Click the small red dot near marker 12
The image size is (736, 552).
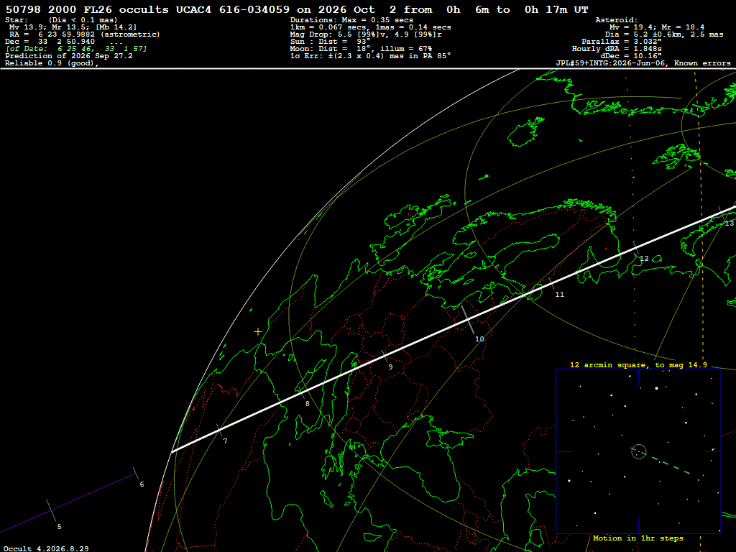tap(605, 249)
